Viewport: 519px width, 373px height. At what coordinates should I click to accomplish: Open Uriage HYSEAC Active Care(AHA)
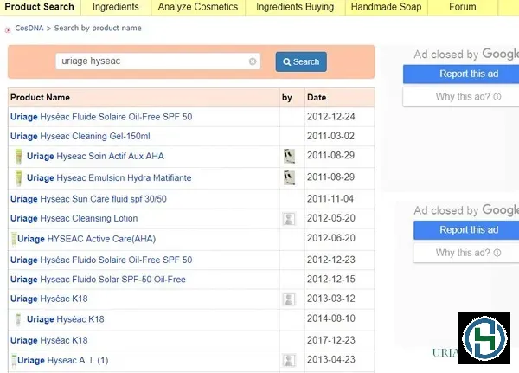coord(86,239)
